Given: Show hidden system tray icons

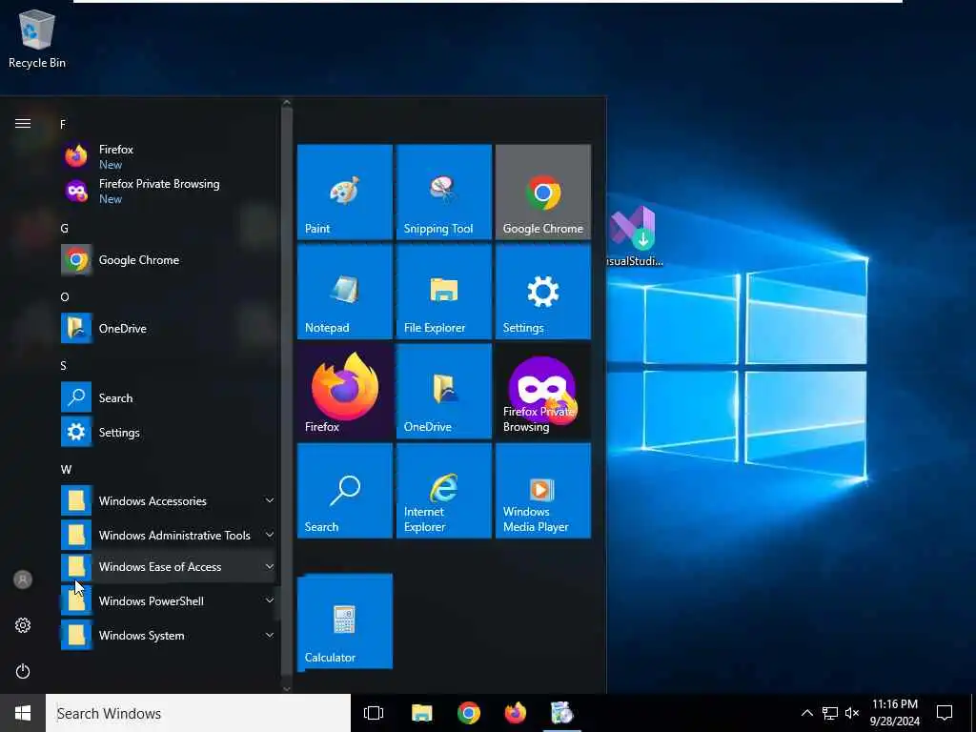Looking at the screenshot, I should [x=806, y=713].
